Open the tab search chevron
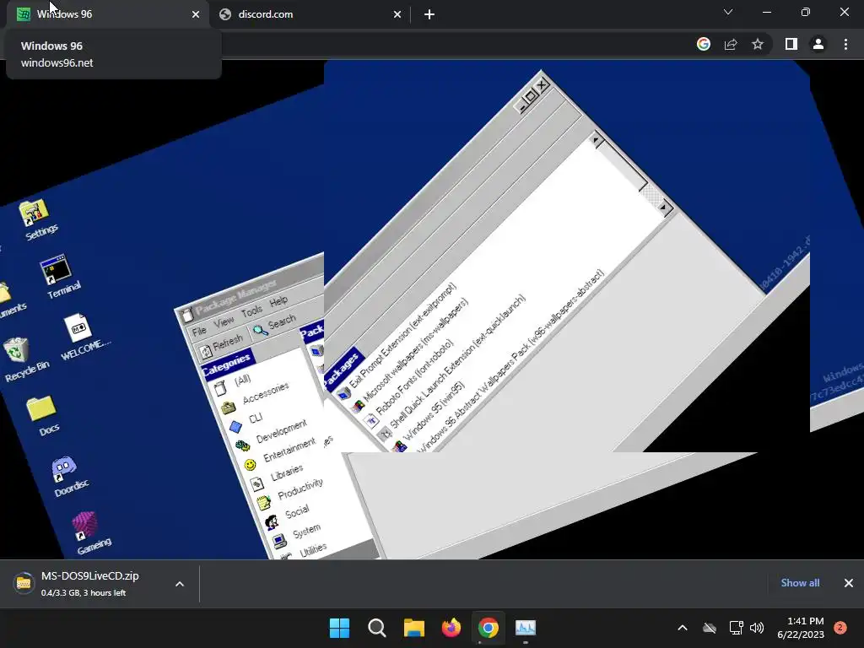Image resolution: width=864 pixels, height=648 pixels. coord(728,12)
